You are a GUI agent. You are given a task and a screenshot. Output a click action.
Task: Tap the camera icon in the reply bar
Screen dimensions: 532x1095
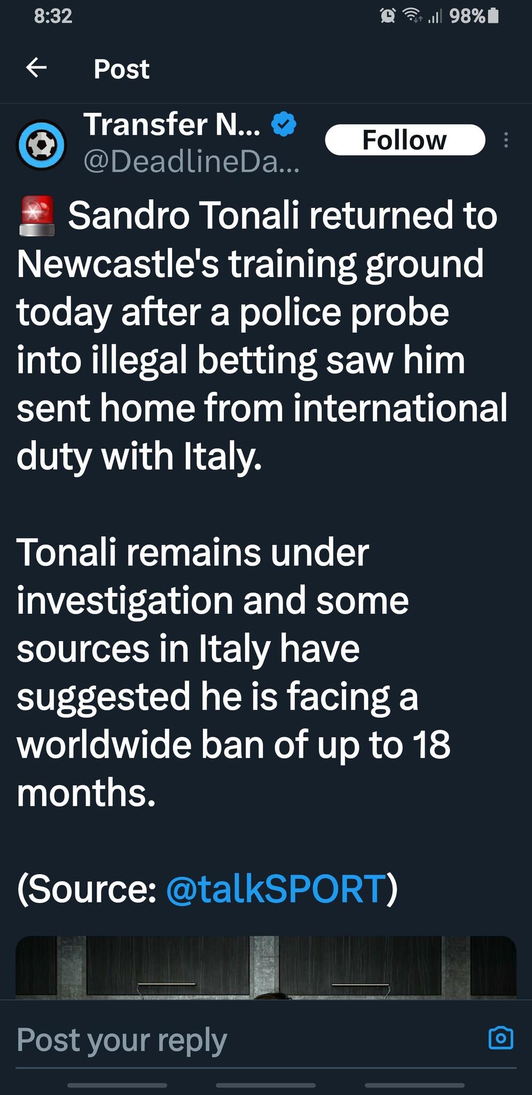[x=501, y=1037]
